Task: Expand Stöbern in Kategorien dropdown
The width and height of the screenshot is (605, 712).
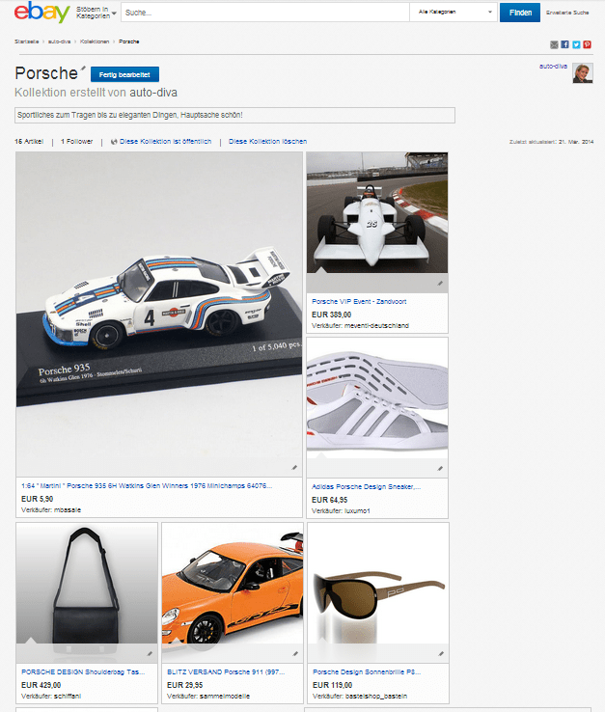Action: 96,13
